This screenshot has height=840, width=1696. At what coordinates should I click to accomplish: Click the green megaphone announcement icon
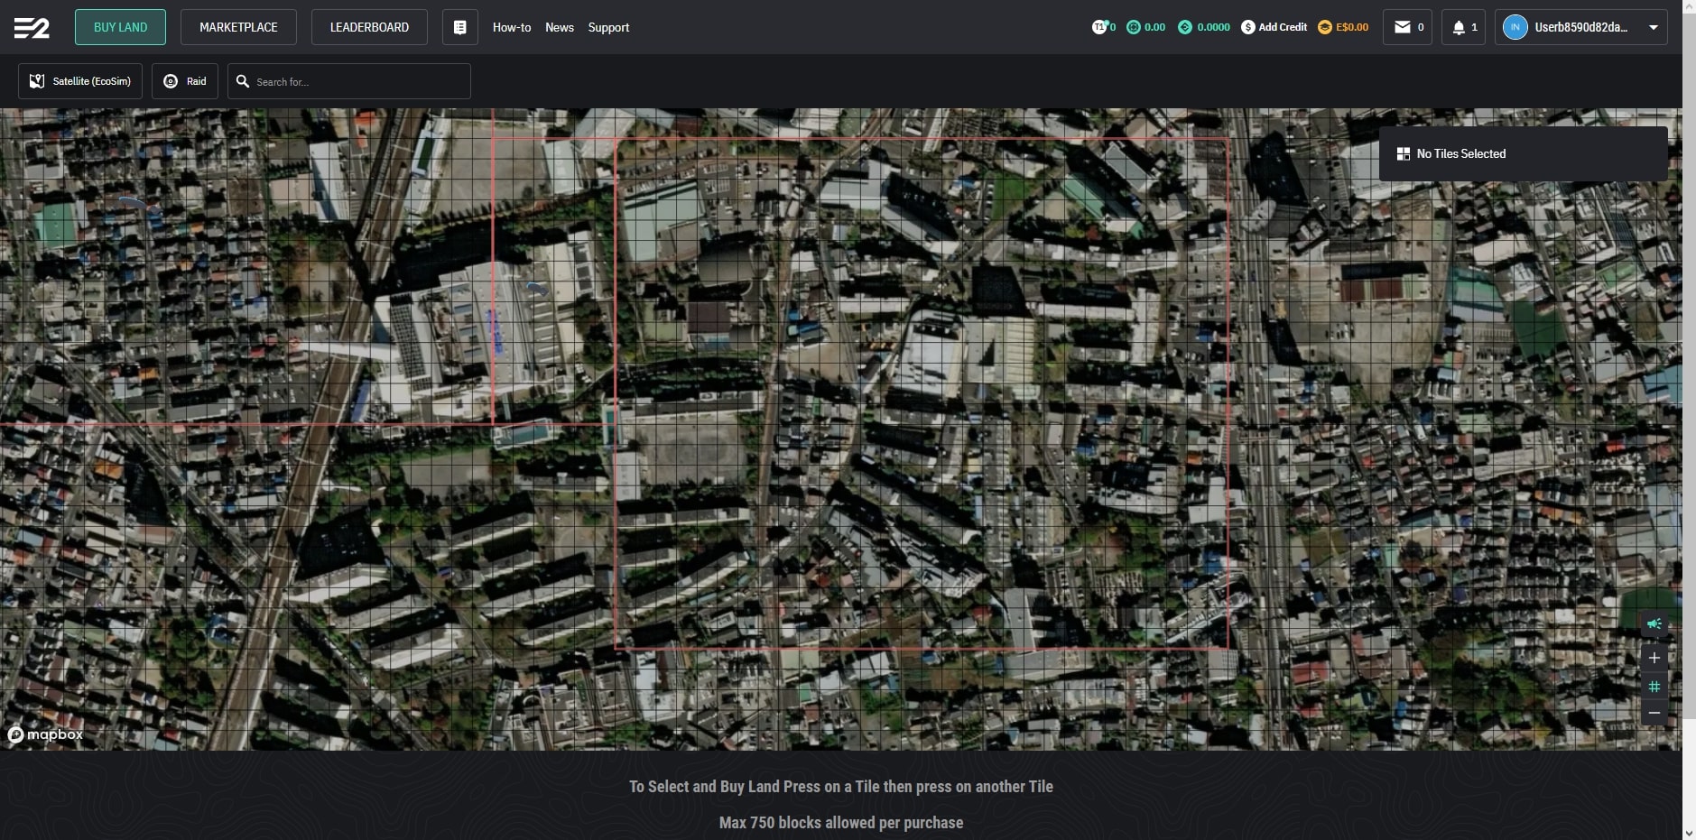click(1654, 624)
